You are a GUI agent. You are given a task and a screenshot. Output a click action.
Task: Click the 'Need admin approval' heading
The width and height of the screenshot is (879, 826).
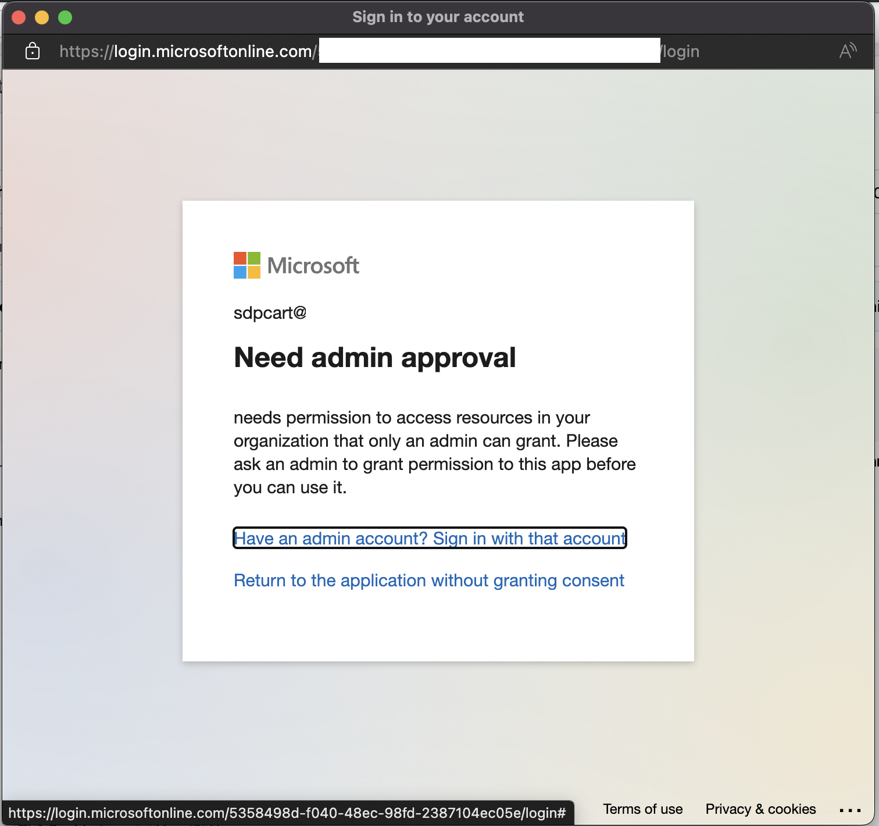click(374, 358)
